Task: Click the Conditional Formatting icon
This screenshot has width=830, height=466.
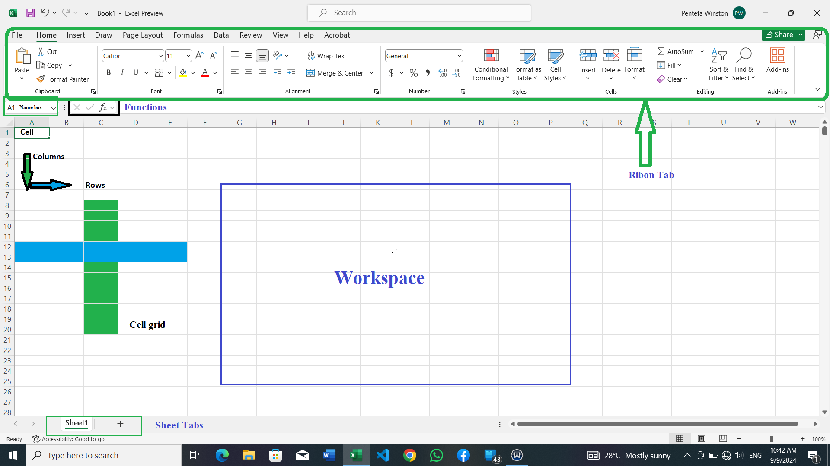Action: [x=491, y=56]
